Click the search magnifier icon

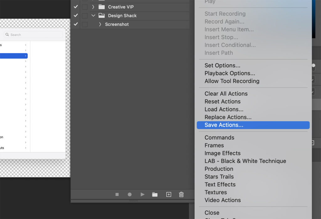click(7, 34)
